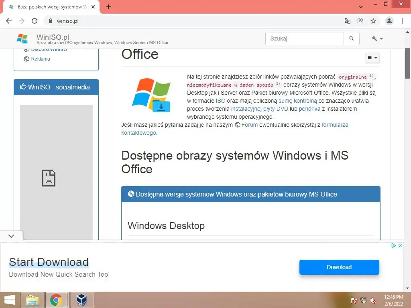Click the muted volume tray icon
The image size is (411, 308).
tap(373, 300)
